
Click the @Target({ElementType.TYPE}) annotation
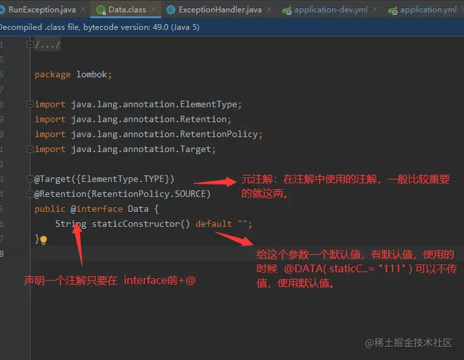click(x=104, y=179)
